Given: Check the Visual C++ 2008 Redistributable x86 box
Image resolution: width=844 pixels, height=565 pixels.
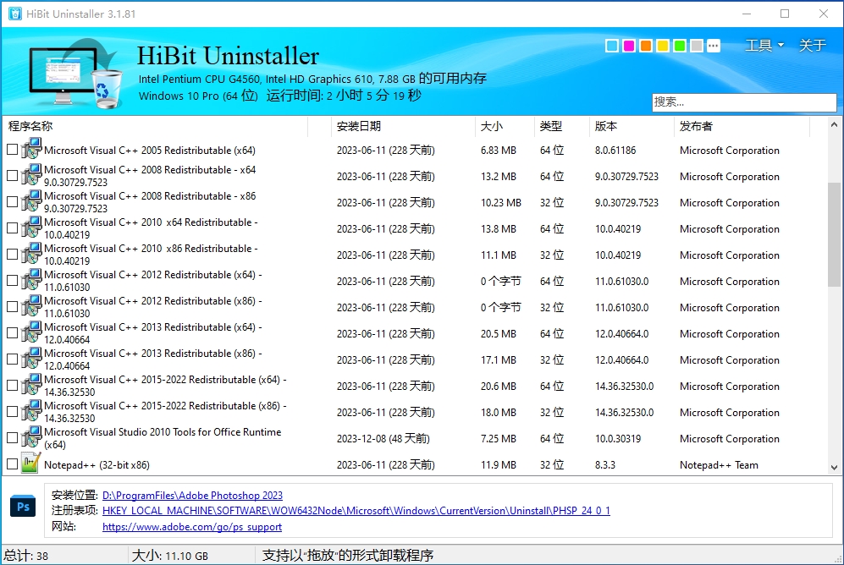Looking at the screenshot, I should 12,202.
